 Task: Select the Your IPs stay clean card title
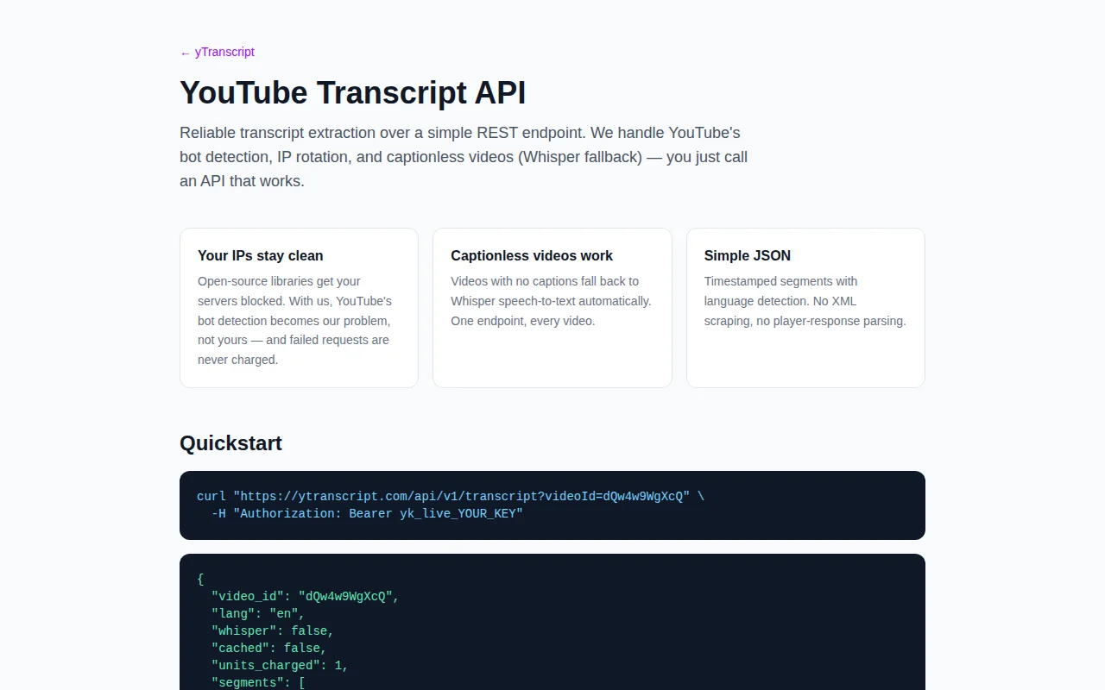260,255
